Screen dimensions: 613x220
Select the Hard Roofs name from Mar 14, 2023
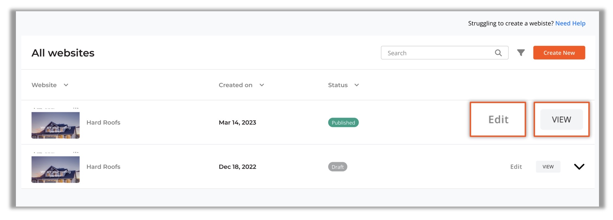(x=103, y=123)
